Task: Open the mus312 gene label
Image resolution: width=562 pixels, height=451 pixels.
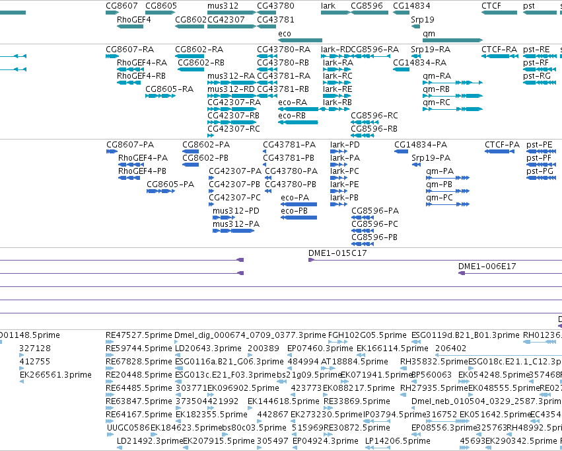Action: [x=223, y=6]
